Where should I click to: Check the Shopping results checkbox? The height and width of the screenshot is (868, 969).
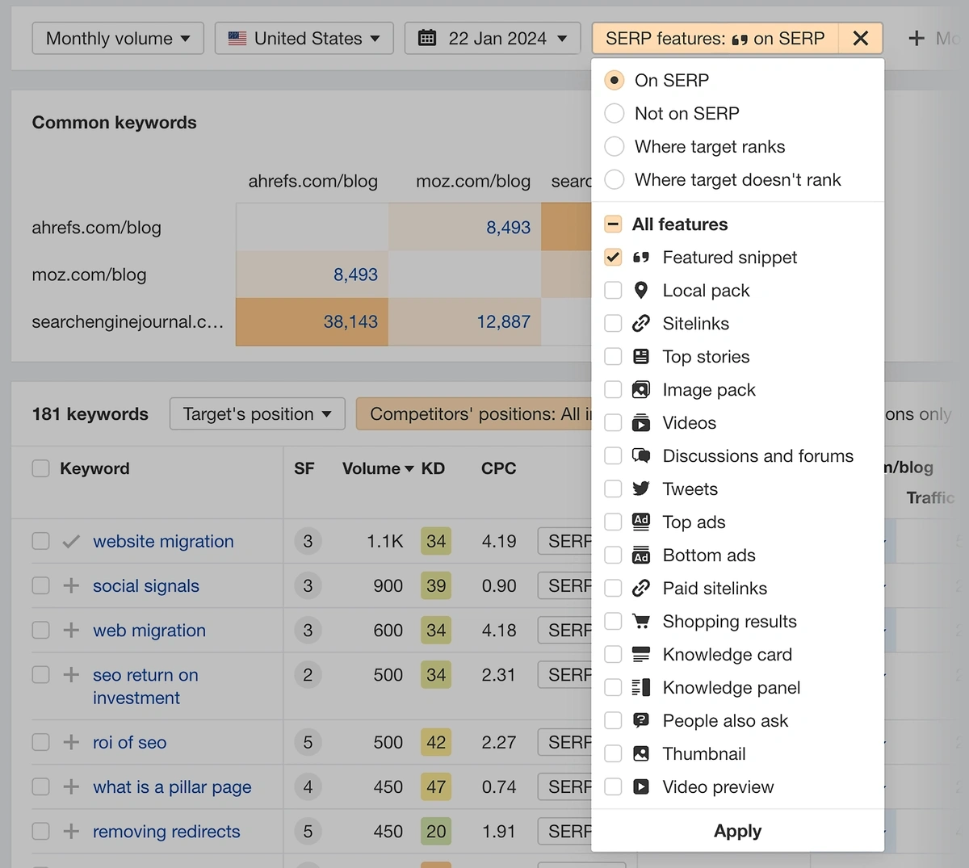[614, 622]
